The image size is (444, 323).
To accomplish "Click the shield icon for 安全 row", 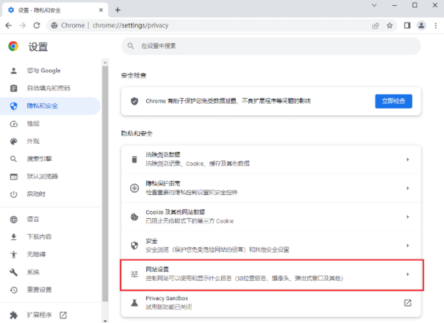I will (x=135, y=245).
